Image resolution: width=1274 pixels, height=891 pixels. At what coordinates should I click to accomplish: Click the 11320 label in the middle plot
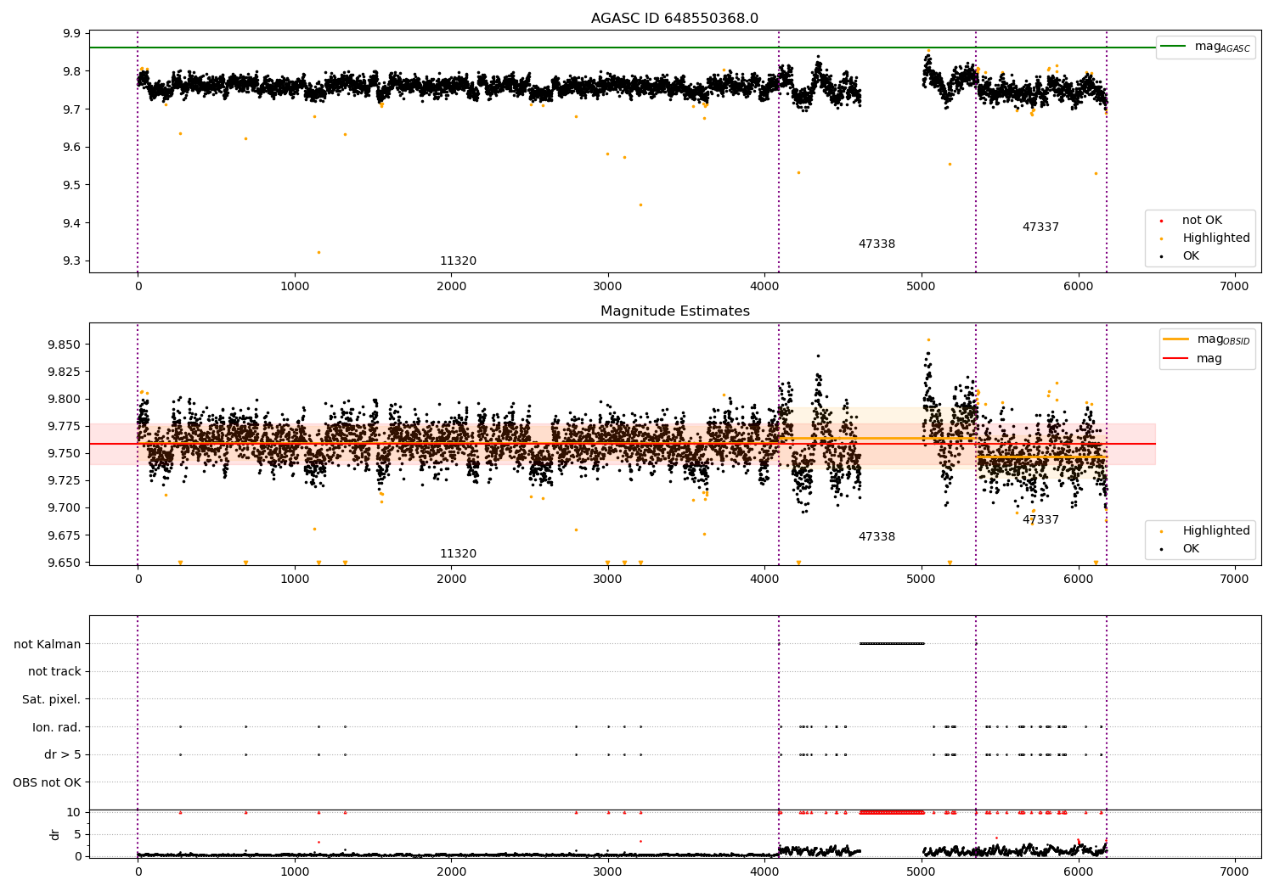[x=458, y=554]
